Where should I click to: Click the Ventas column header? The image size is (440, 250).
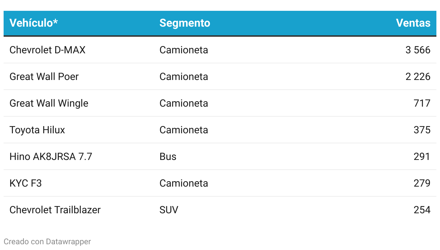[x=413, y=23]
